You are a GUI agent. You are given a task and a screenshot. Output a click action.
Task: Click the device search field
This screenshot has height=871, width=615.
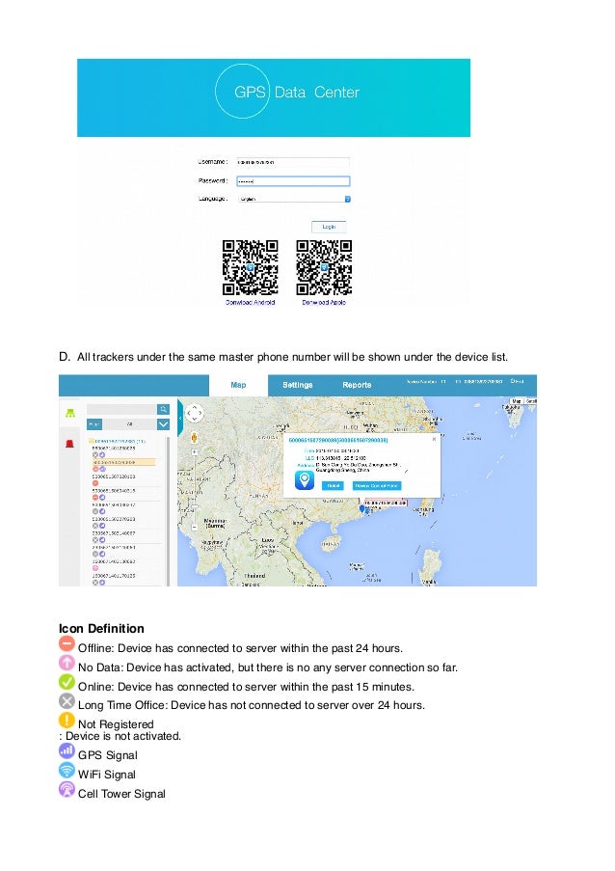pos(121,409)
